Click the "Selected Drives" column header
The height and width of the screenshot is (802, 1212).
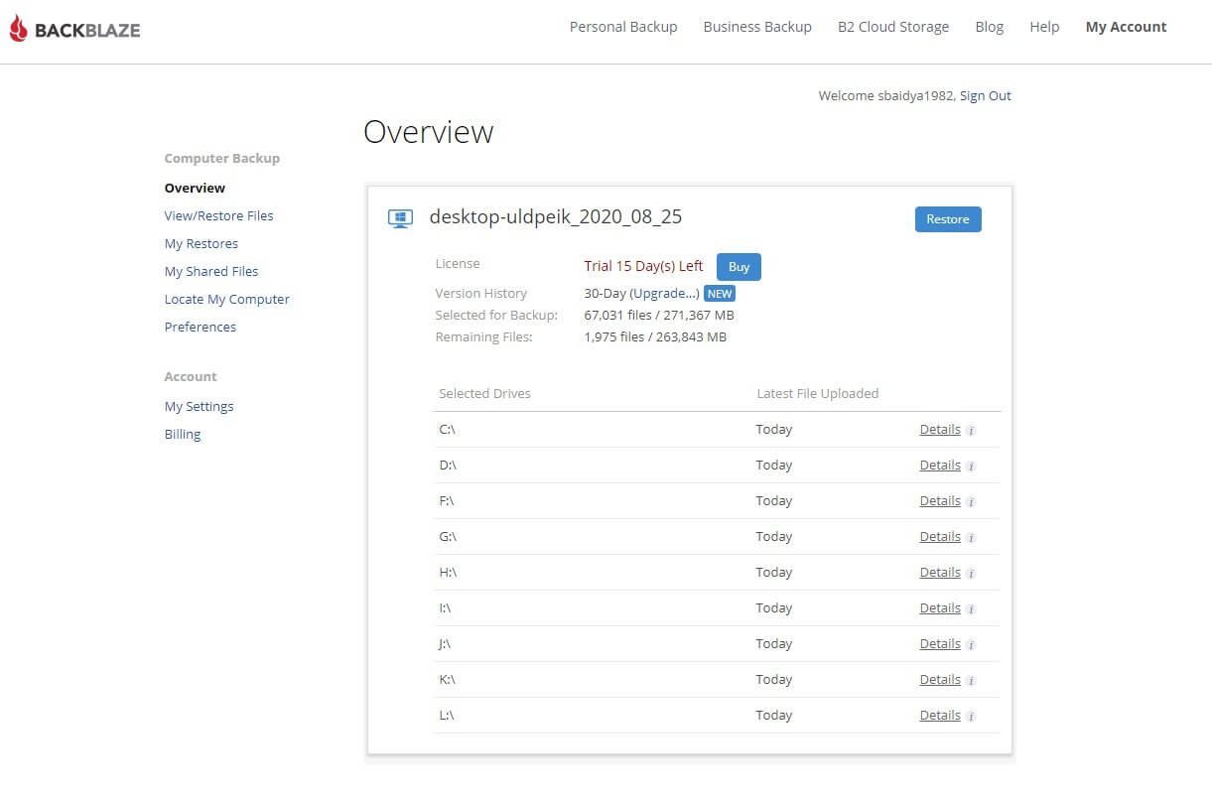point(484,394)
